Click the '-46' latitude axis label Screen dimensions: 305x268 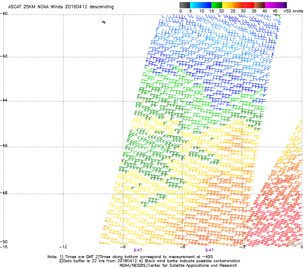pos(4,146)
